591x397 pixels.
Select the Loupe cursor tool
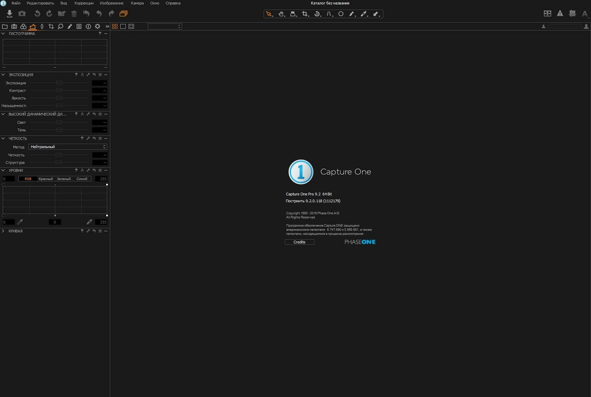coord(293,14)
